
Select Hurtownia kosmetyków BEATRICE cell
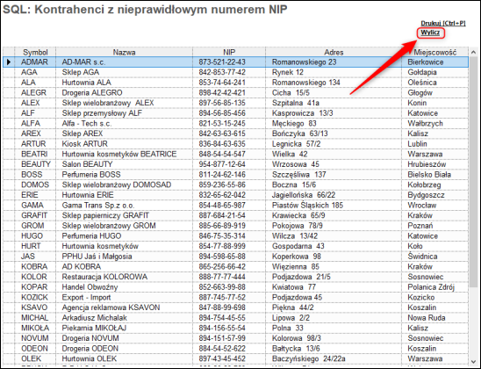(x=125, y=154)
